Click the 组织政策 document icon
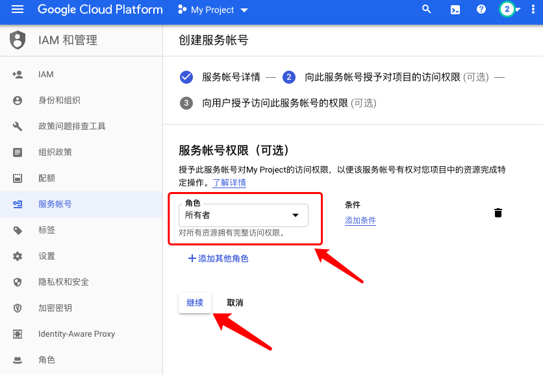The height and width of the screenshot is (375, 543). [x=18, y=152]
